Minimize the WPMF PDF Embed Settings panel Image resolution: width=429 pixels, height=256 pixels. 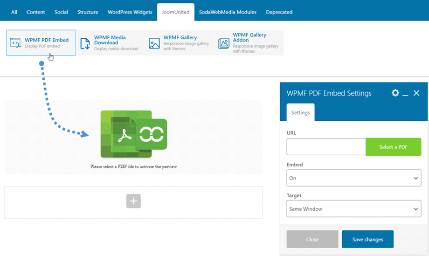(x=405, y=94)
